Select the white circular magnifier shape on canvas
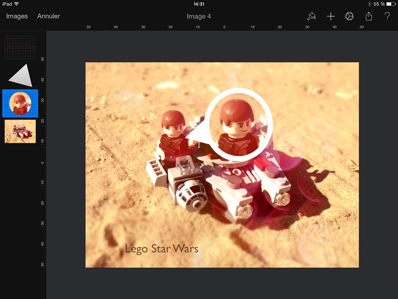398x299 pixels. [x=238, y=125]
